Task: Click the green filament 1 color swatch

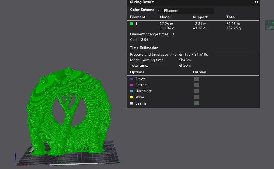Action: tap(131, 24)
